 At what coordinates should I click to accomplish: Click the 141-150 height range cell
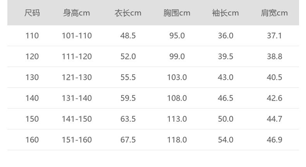point(77,119)
